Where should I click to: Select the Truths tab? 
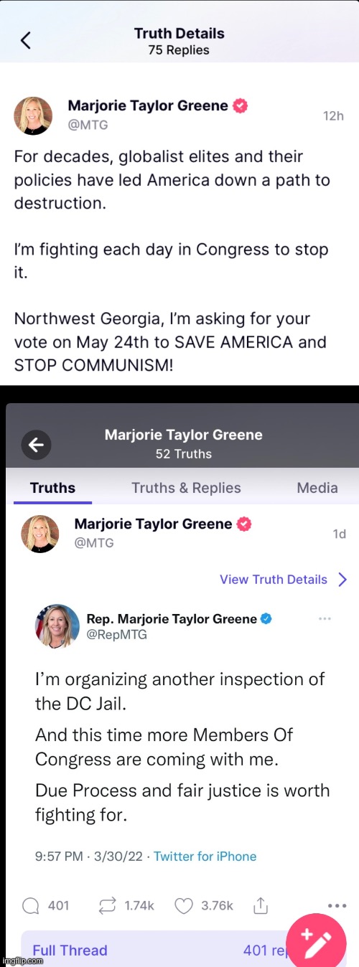(x=52, y=488)
